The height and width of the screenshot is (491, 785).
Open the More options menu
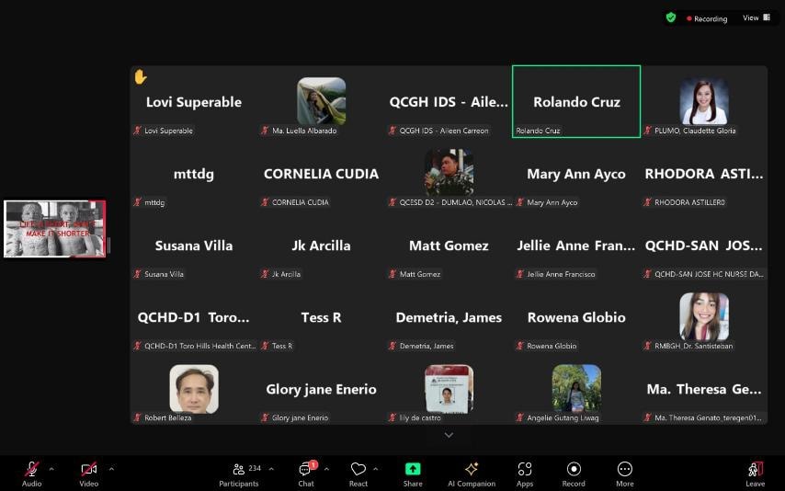click(625, 474)
